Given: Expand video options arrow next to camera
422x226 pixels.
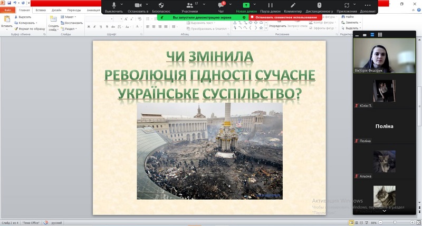Looking at the screenshot, I should (x=148, y=4).
